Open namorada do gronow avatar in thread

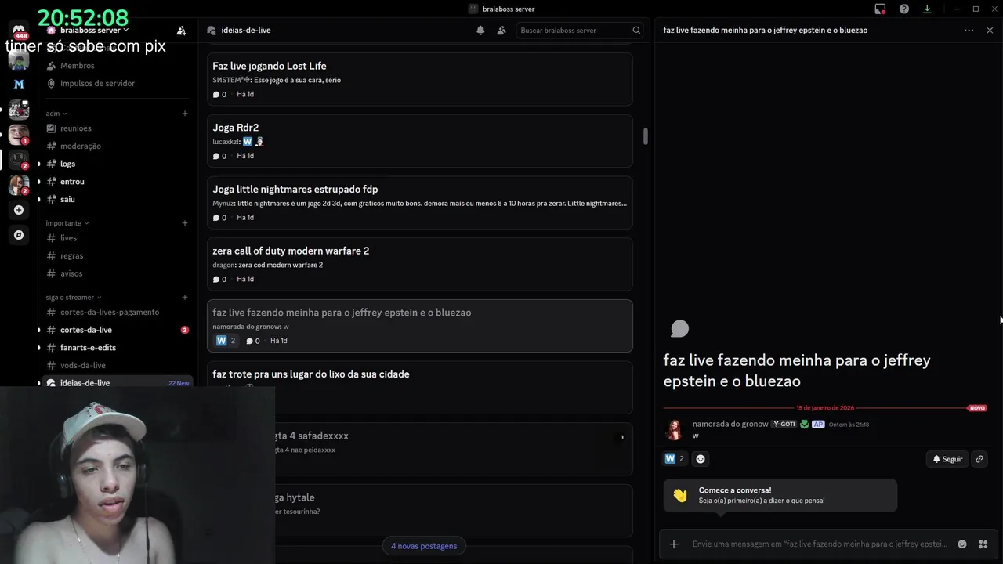pos(674,429)
